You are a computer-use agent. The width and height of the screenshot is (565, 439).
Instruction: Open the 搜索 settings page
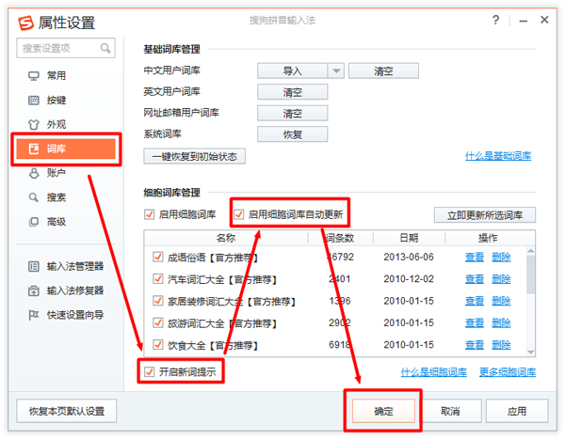click(x=56, y=197)
